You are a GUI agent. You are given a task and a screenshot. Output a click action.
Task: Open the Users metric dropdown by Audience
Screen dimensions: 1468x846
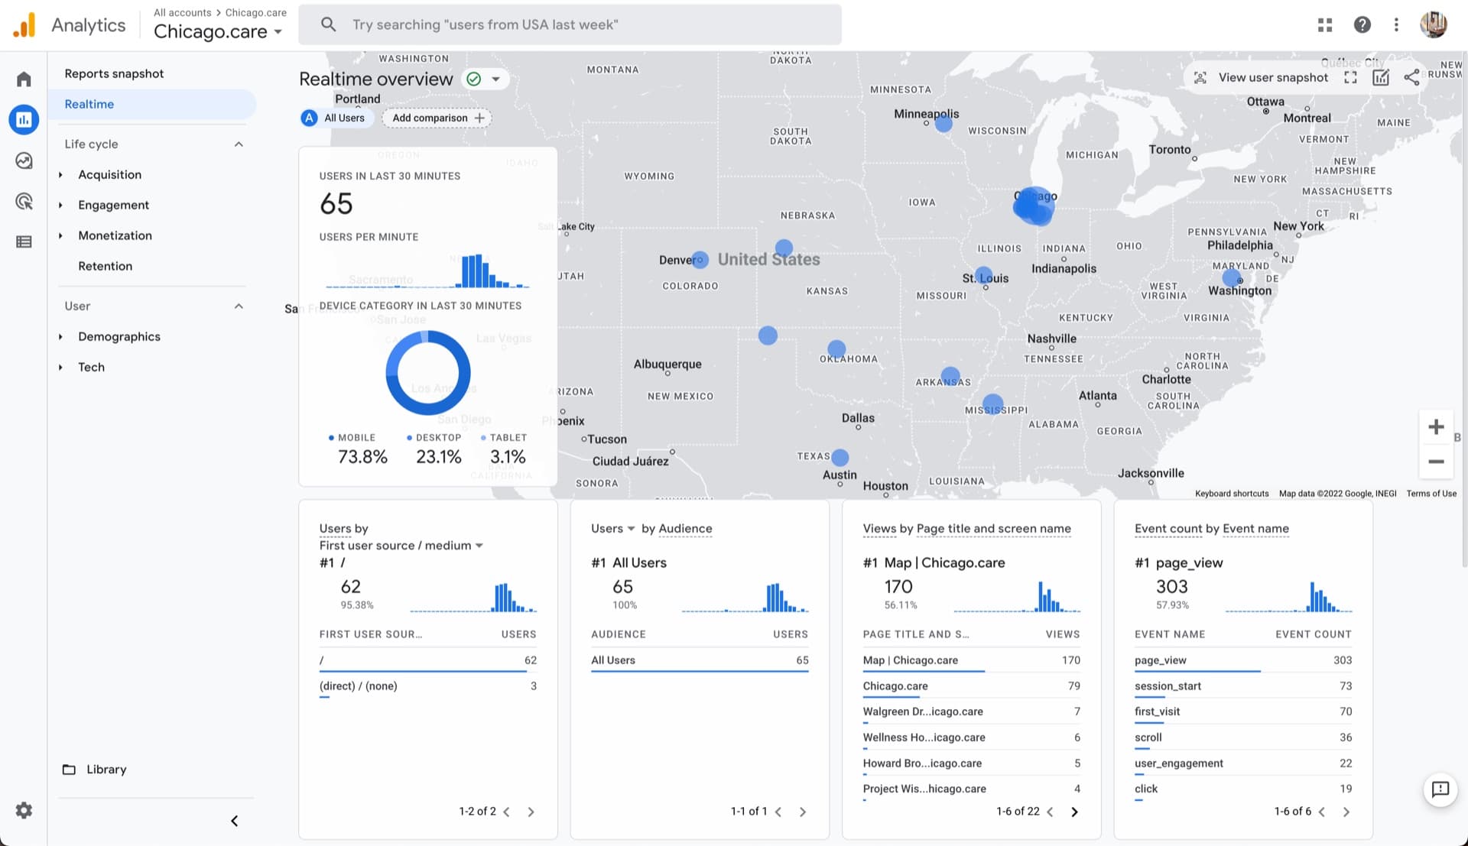613,529
